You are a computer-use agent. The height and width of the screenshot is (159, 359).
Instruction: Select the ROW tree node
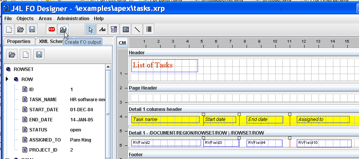click(x=27, y=79)
